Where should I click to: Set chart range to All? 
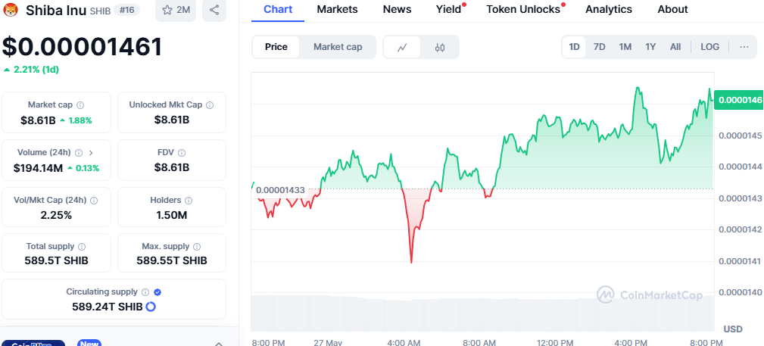pyautogui.click(x=675, y=47)
